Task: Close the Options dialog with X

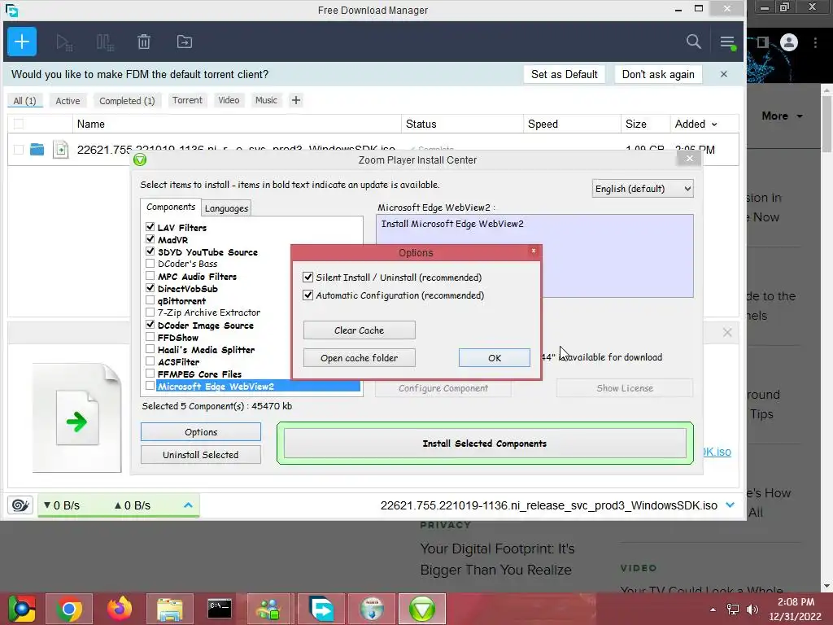Action: (534, 251)
